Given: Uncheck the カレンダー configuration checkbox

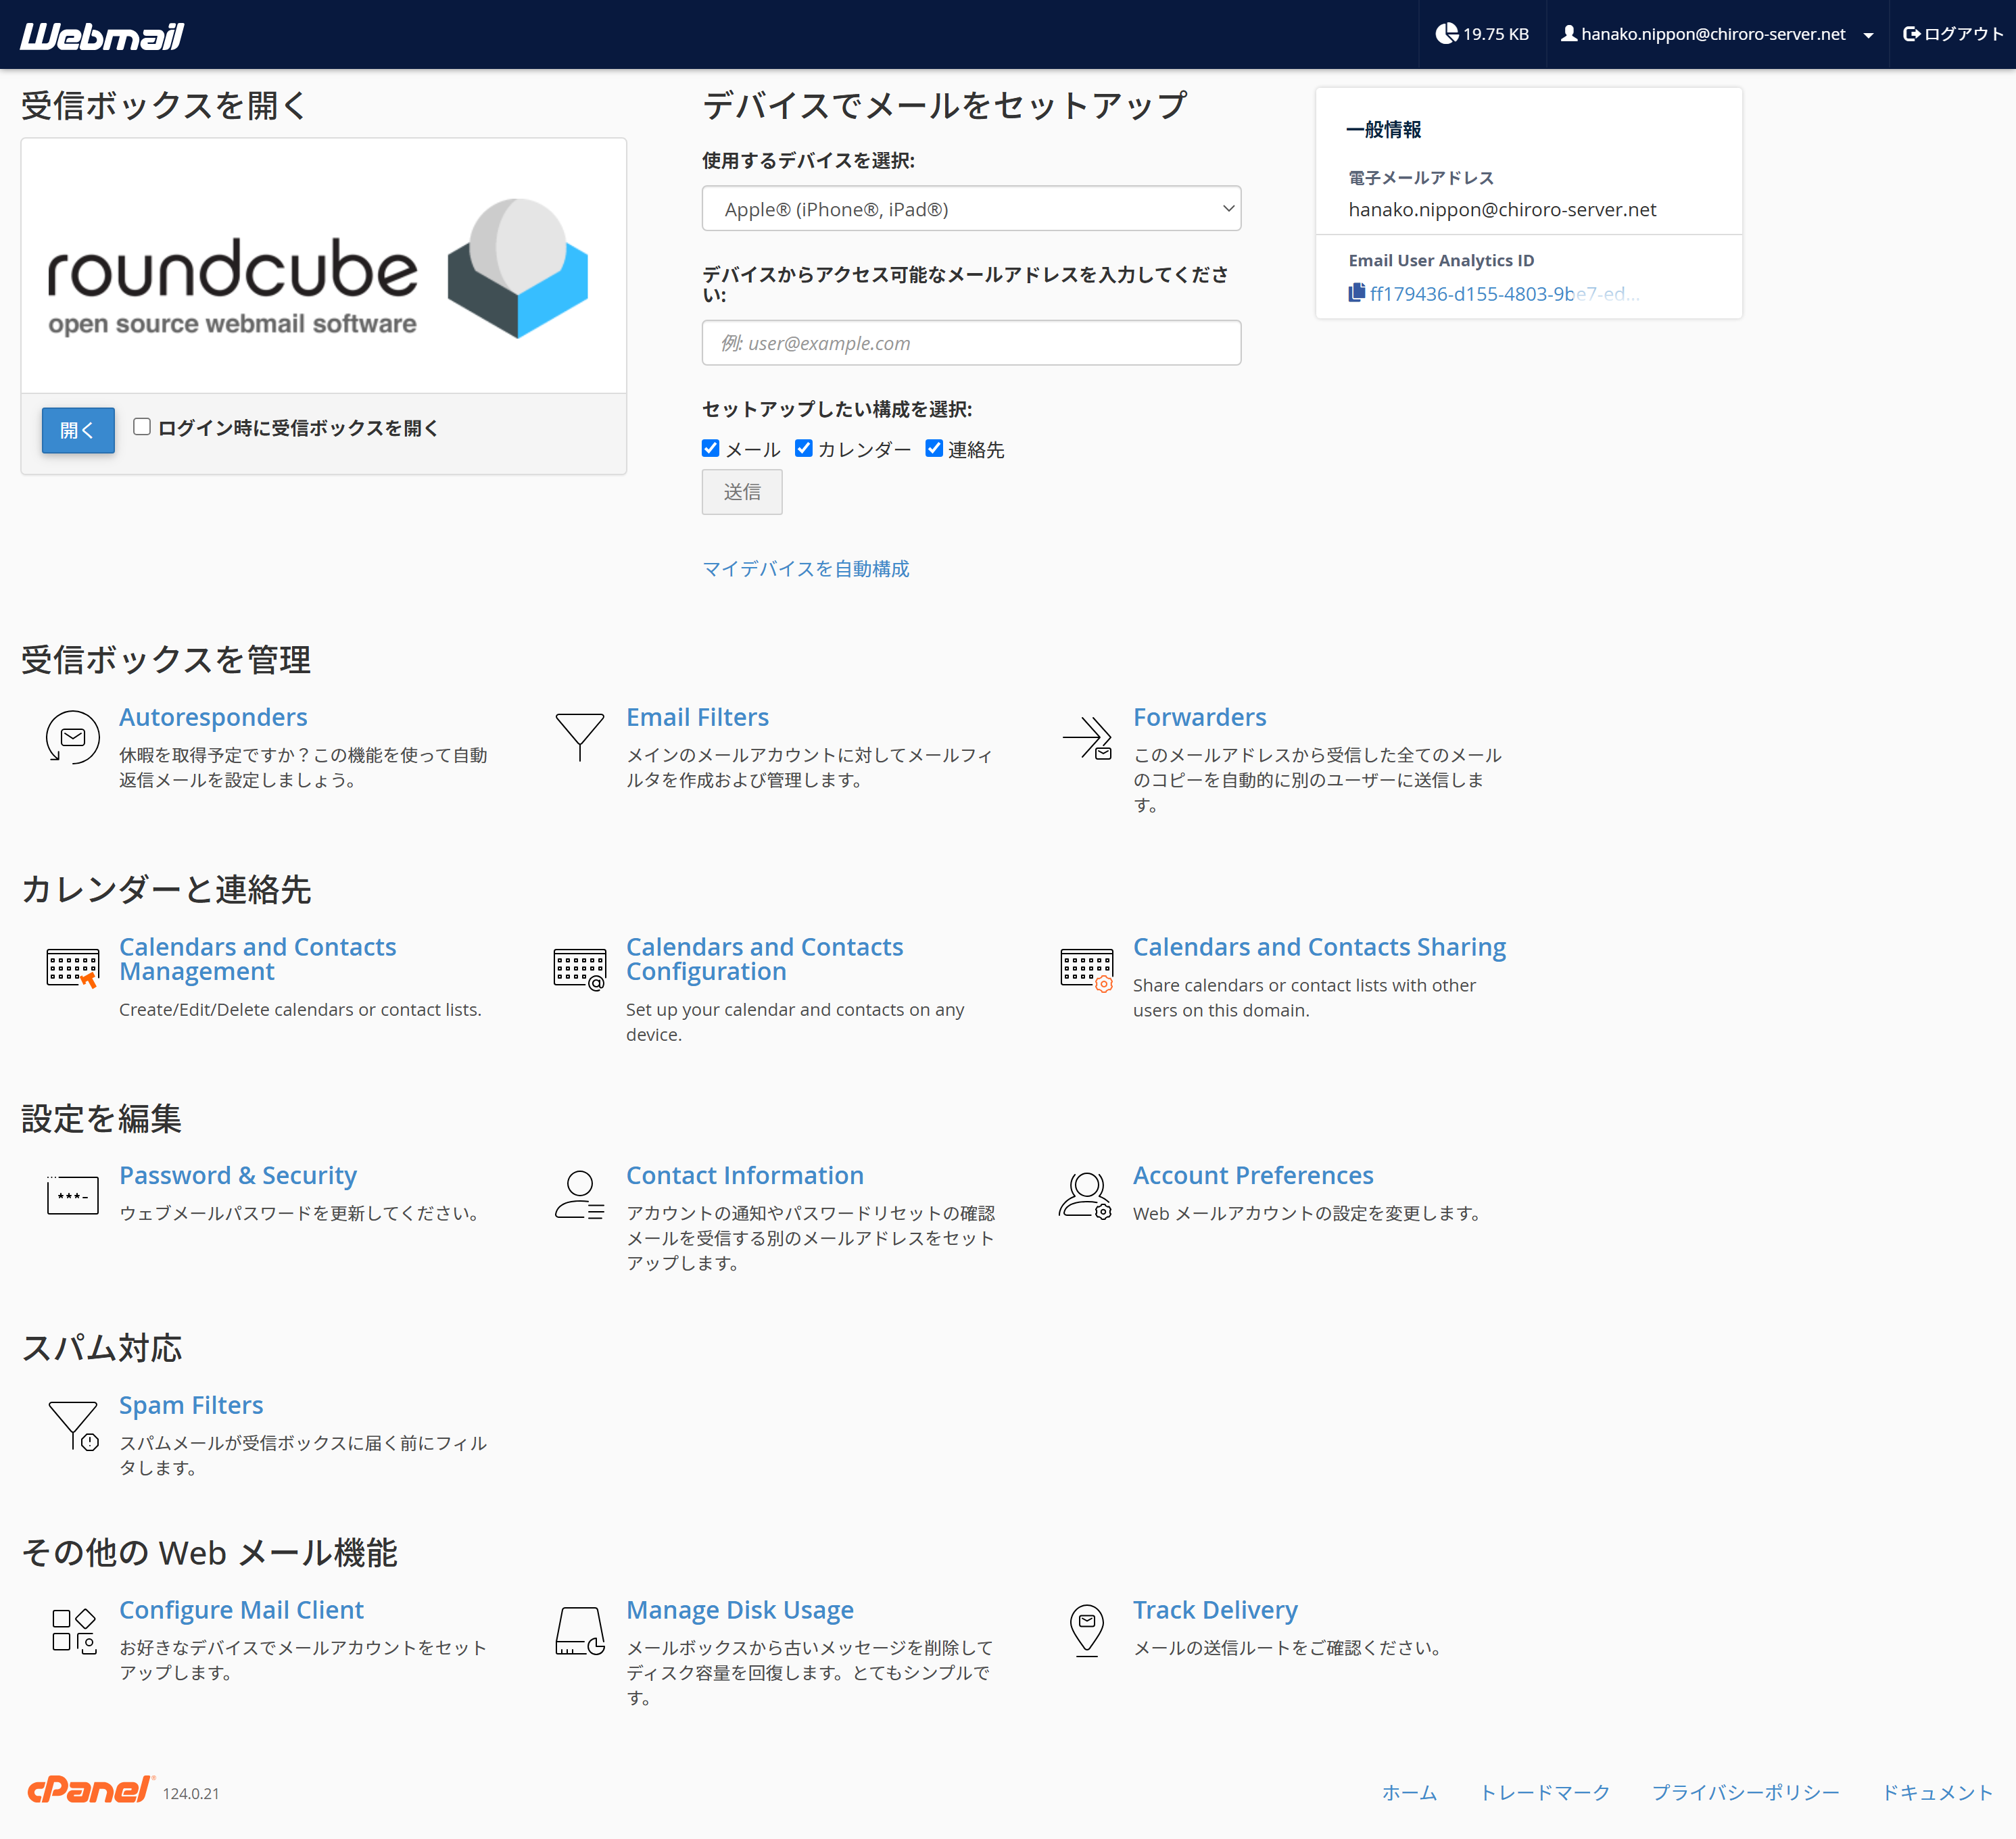Looking at the screenshot, I should pyautogui.click(x=803, y=448).
